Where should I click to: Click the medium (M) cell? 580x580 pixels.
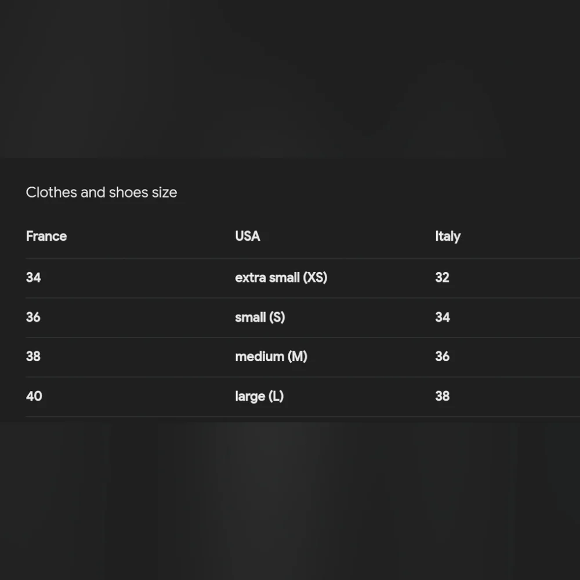[x=271, y=356]
